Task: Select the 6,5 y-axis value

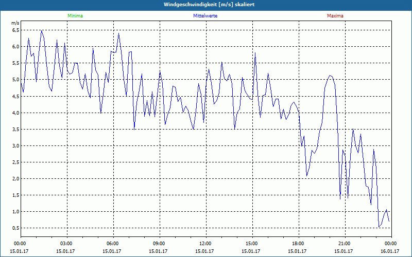Action: pos(16,30)
